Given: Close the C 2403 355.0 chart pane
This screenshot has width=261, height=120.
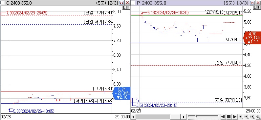Looking at the screenshot, I should pyautogui.click(x=127, y=3).
